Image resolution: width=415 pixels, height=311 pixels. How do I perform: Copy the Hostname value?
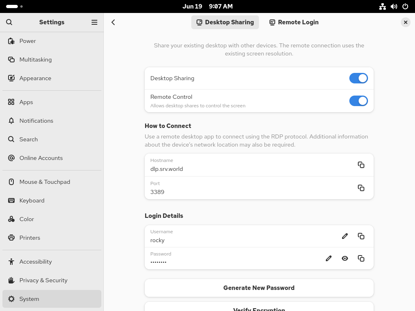[x=361, y=165]
